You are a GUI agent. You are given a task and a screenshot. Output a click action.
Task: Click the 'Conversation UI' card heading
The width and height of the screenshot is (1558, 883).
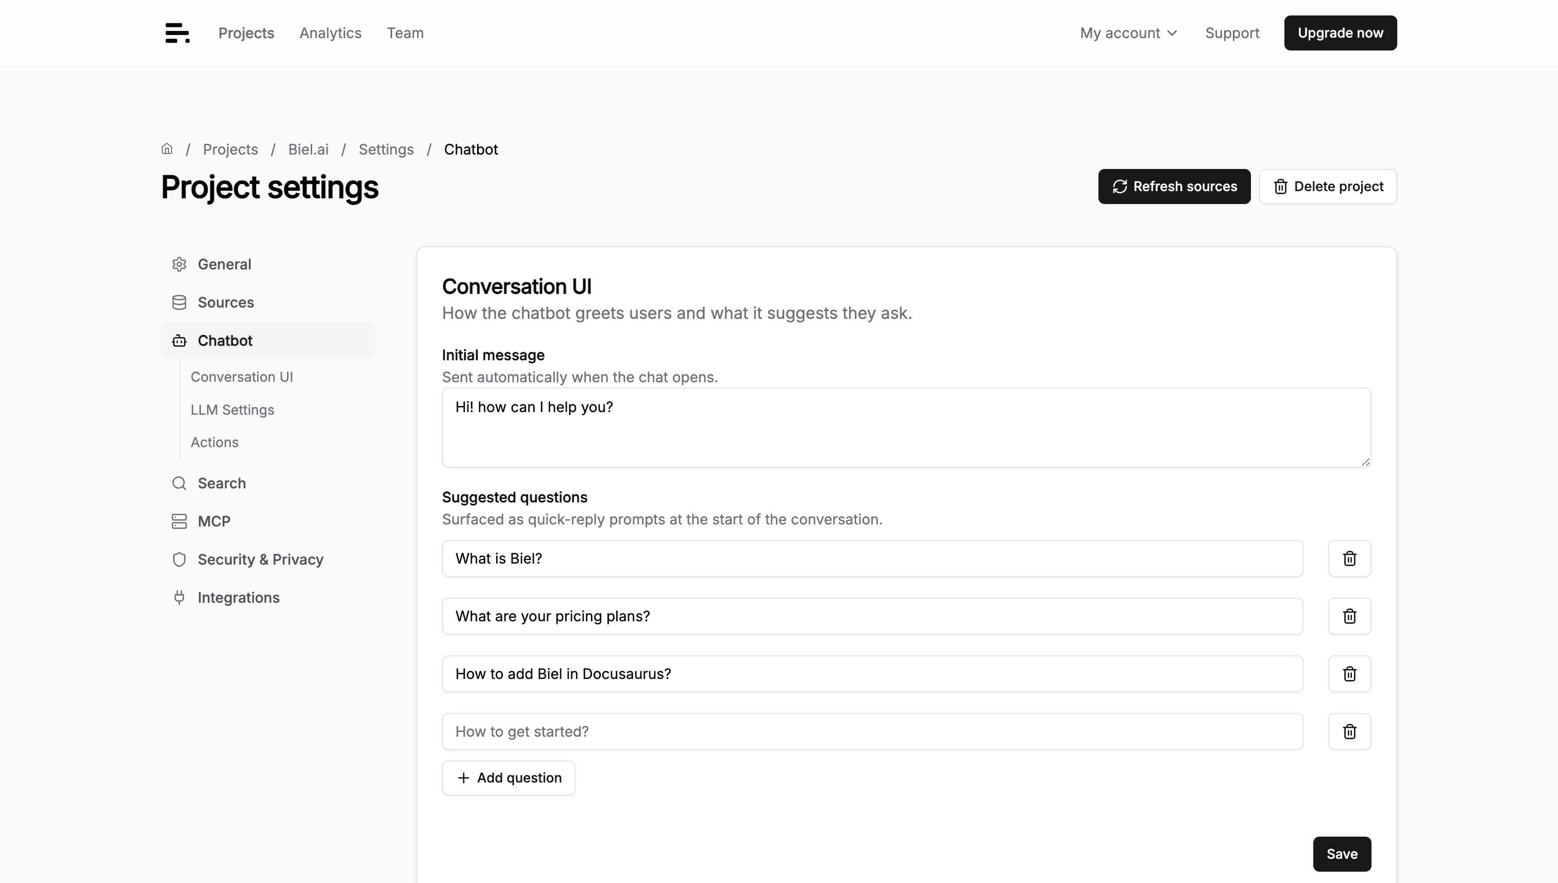517,286
